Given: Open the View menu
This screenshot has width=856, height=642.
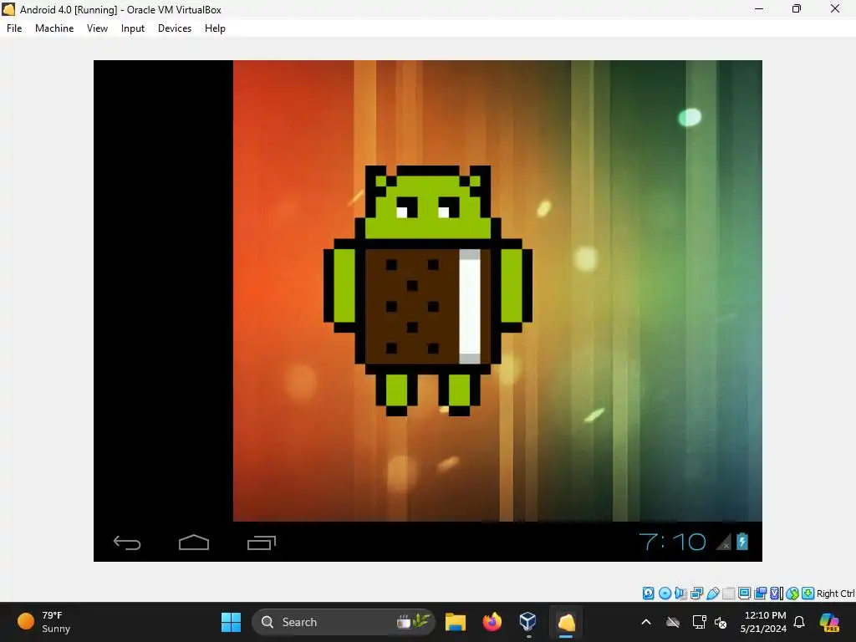Looking at the screenshot, I should click(97, 28).
